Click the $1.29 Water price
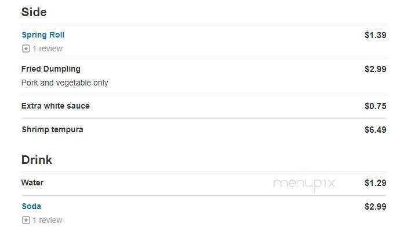Screen dimensions: 408x231 [375, 183]
